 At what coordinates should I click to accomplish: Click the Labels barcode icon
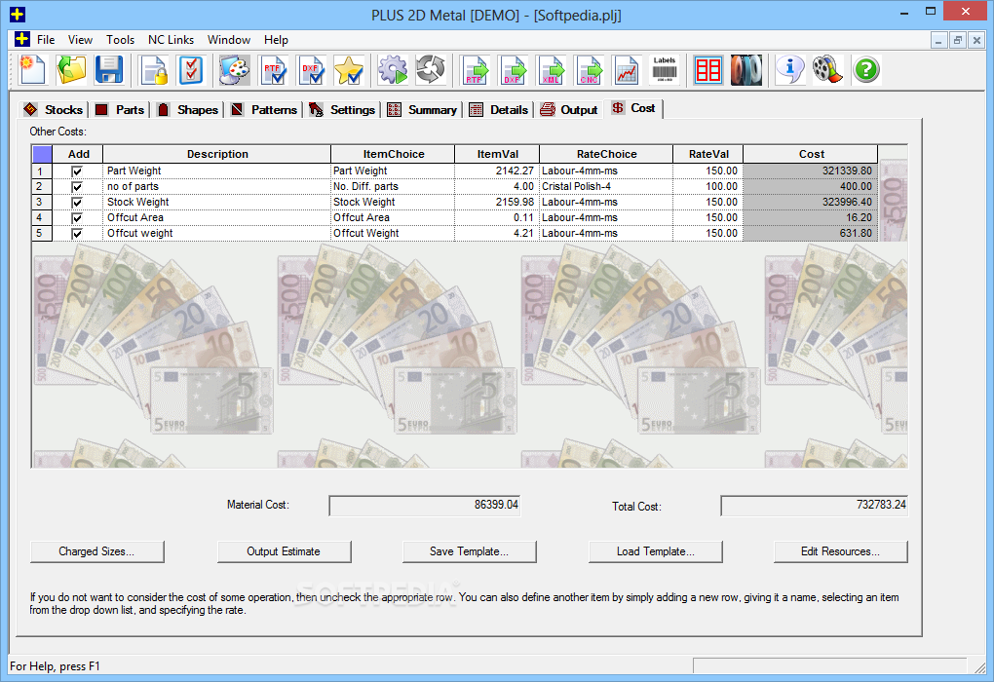665,69
